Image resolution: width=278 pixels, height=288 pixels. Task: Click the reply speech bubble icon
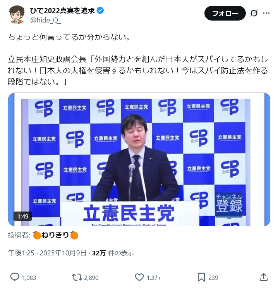(x=15, y=277)
